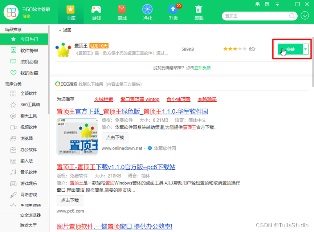Open the skin/apps grid icon in title bar
The height and width of the screenshot is (232, 314).
267,4
